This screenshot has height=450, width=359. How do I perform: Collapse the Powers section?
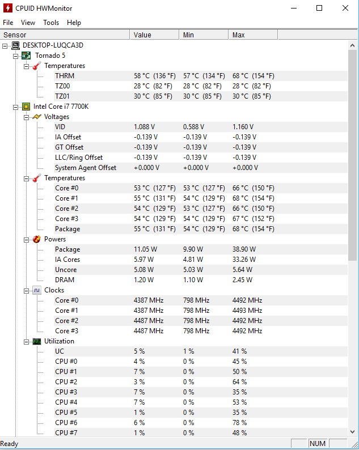tap(26, 240)
